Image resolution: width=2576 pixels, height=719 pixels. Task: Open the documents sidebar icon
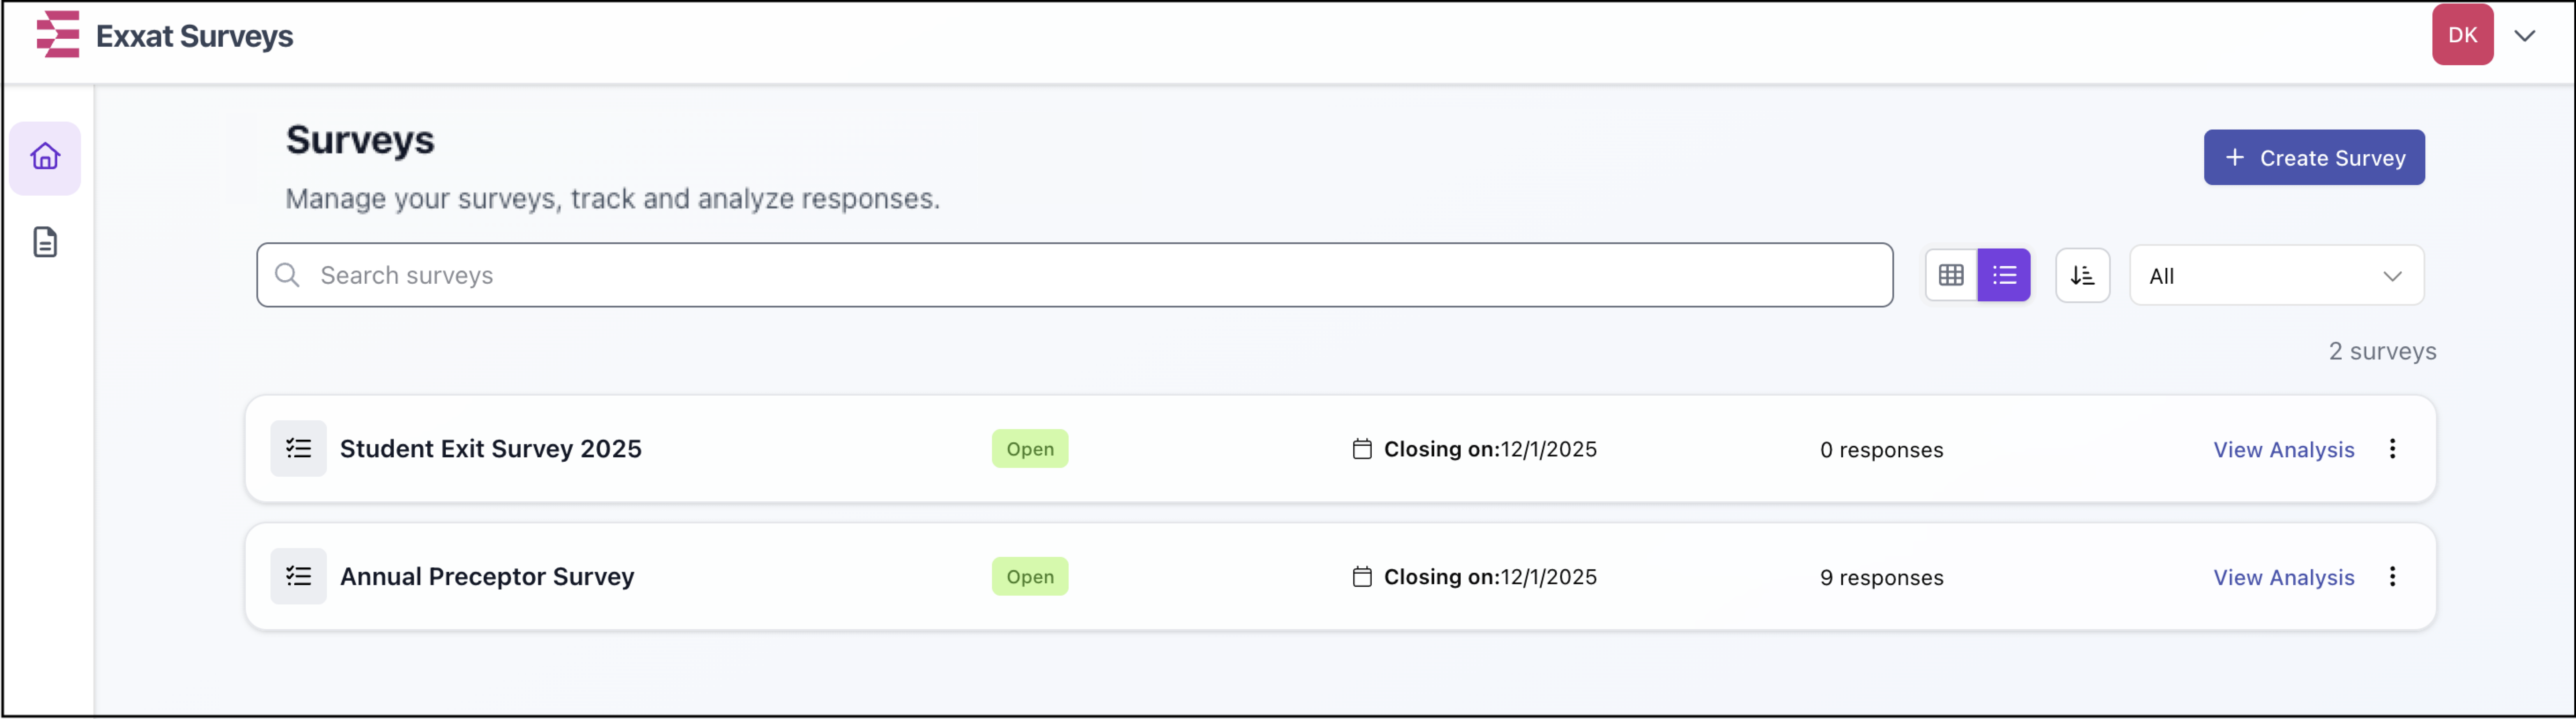pyautogui.click(x=45, y=242)
